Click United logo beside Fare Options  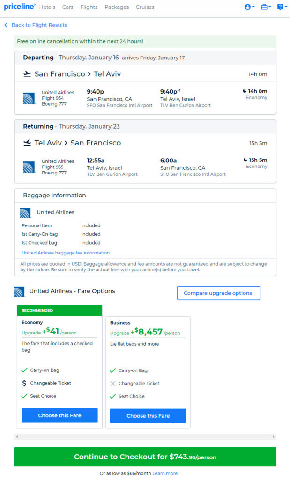click(x=19, y=292)
